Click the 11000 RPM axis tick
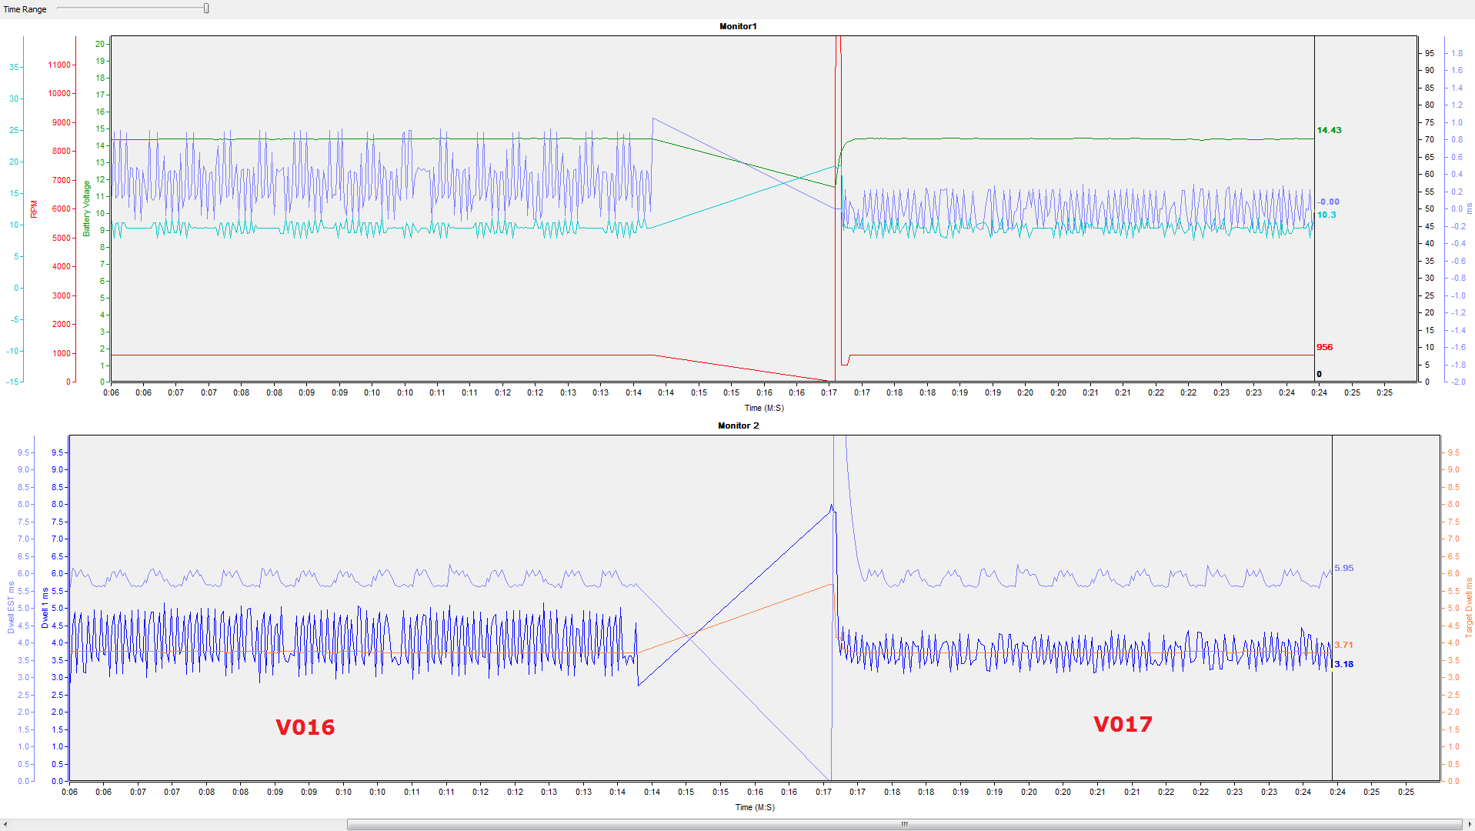The height and width of the screenshot is (831, 1475). click(59, 65)
